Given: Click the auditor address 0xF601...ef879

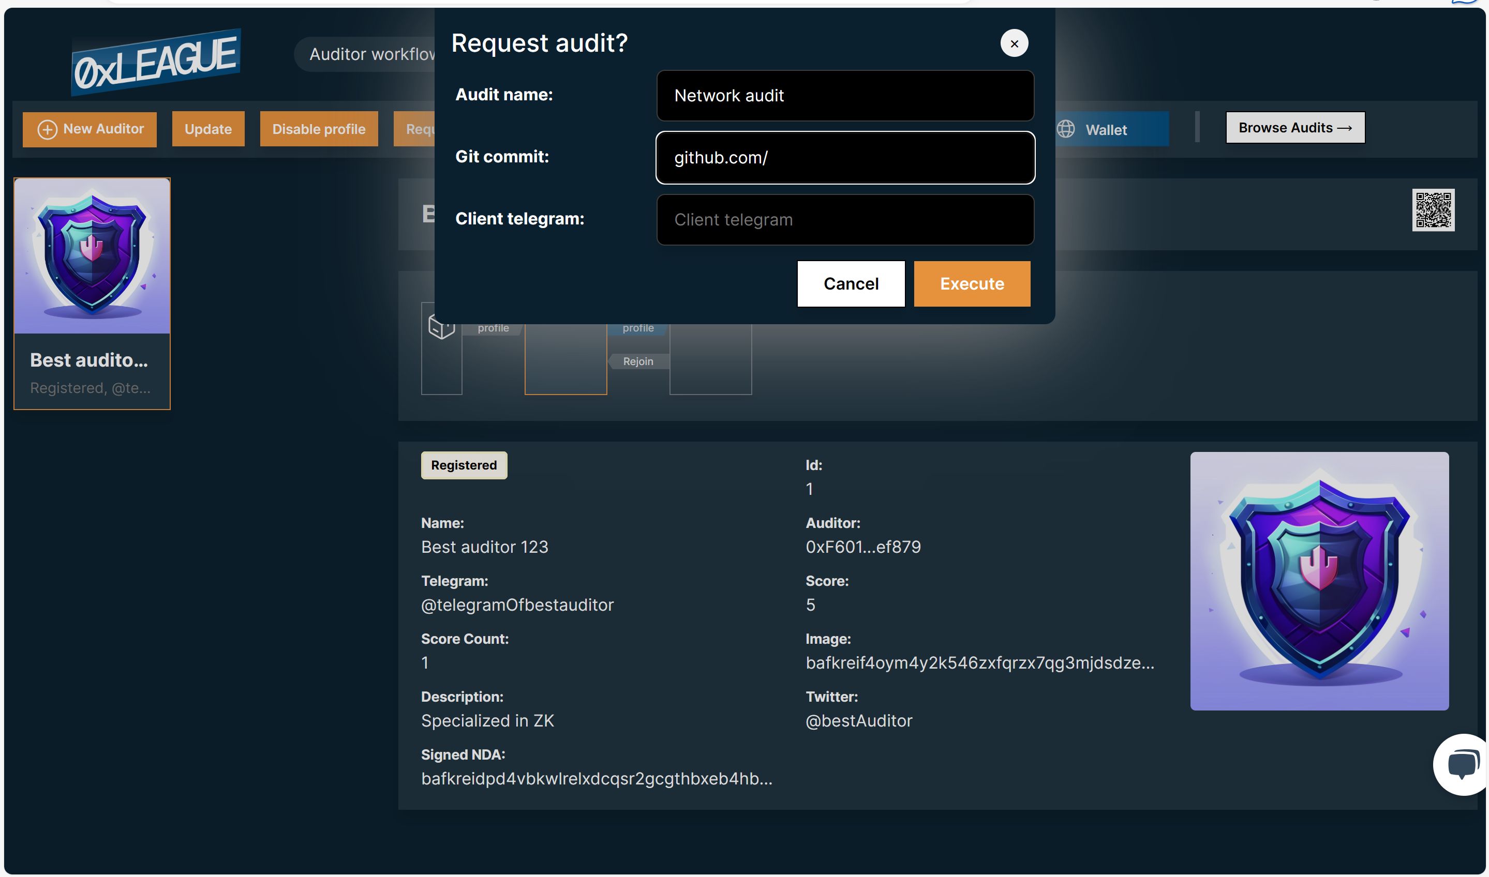Looking at the screenshot, I should coord(862,547).
